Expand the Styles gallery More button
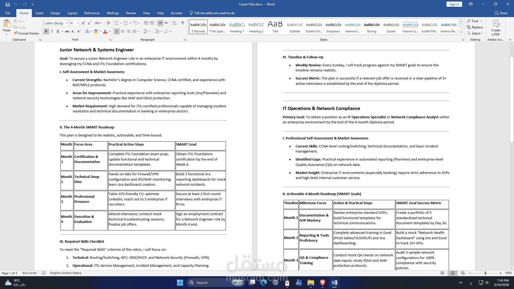The image size is (514, 289). tap(461, 32)
